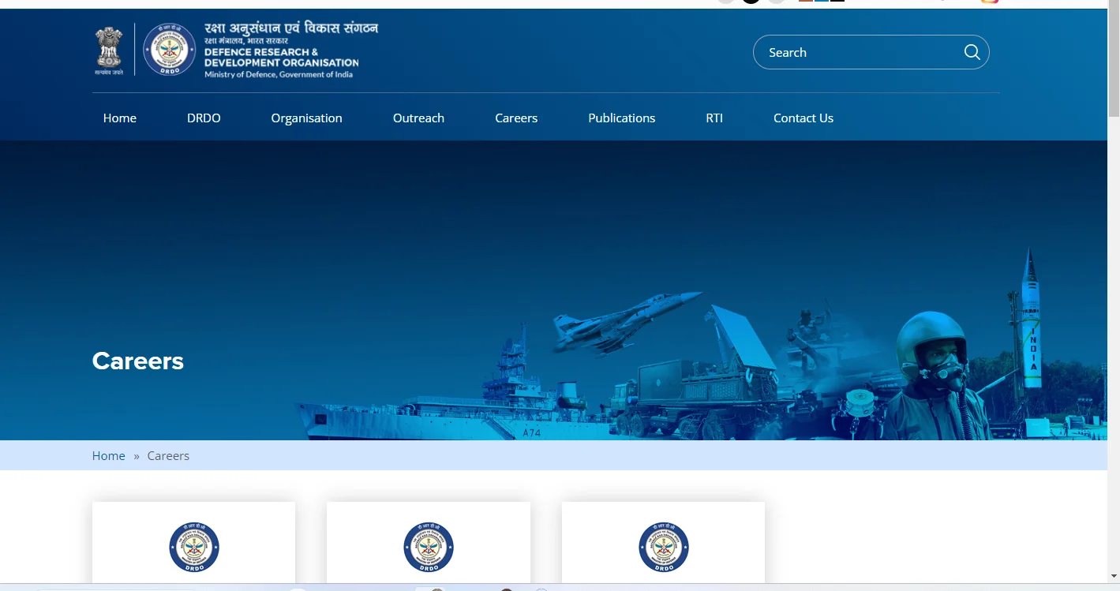Image resolution: width=1120 pixels, height=591 pixels.
Task: Click 'Defence Research & Development Organisation' title
Action: pos(281,57)
